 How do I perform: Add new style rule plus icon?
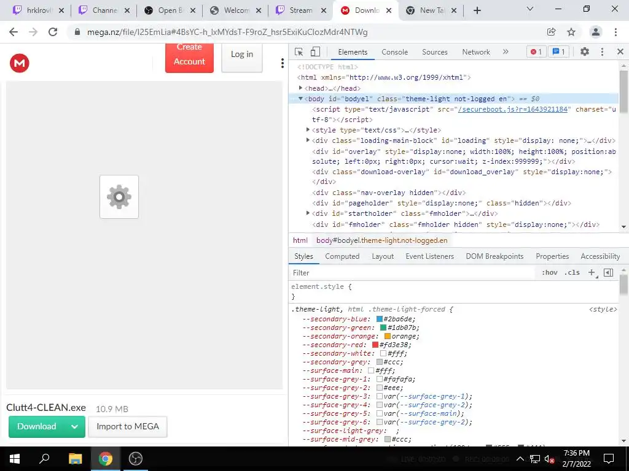point(592,273)
